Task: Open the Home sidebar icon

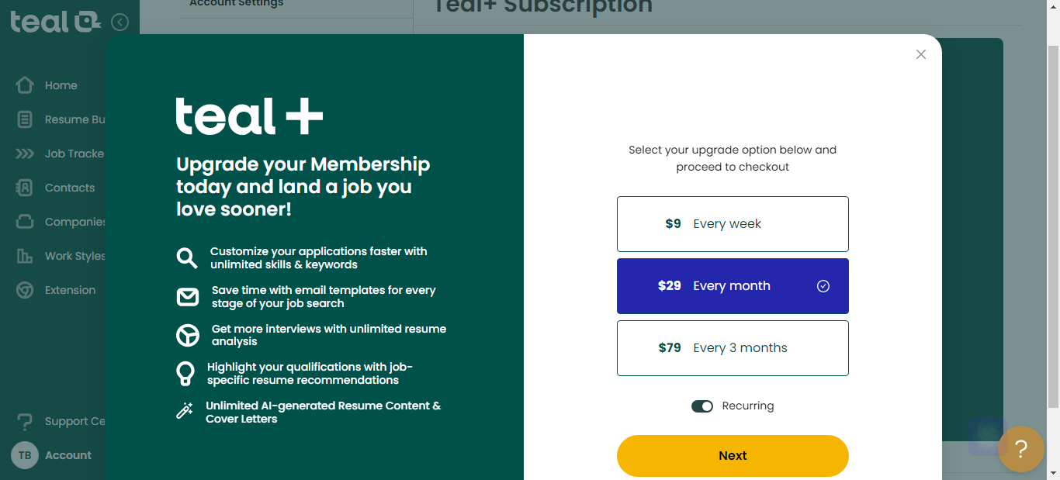Action: [25, 85]
